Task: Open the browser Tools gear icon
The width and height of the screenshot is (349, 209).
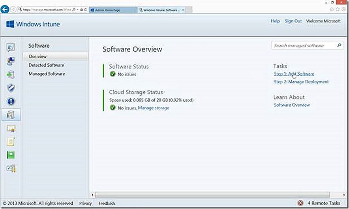Action: [x=344, y=9]
